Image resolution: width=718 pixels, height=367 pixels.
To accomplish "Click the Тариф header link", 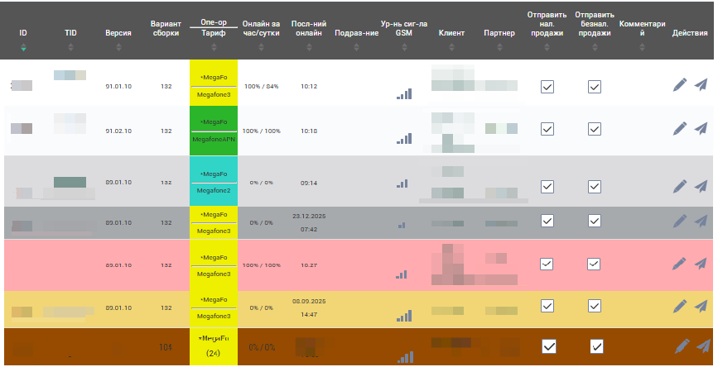I will 214,35.
